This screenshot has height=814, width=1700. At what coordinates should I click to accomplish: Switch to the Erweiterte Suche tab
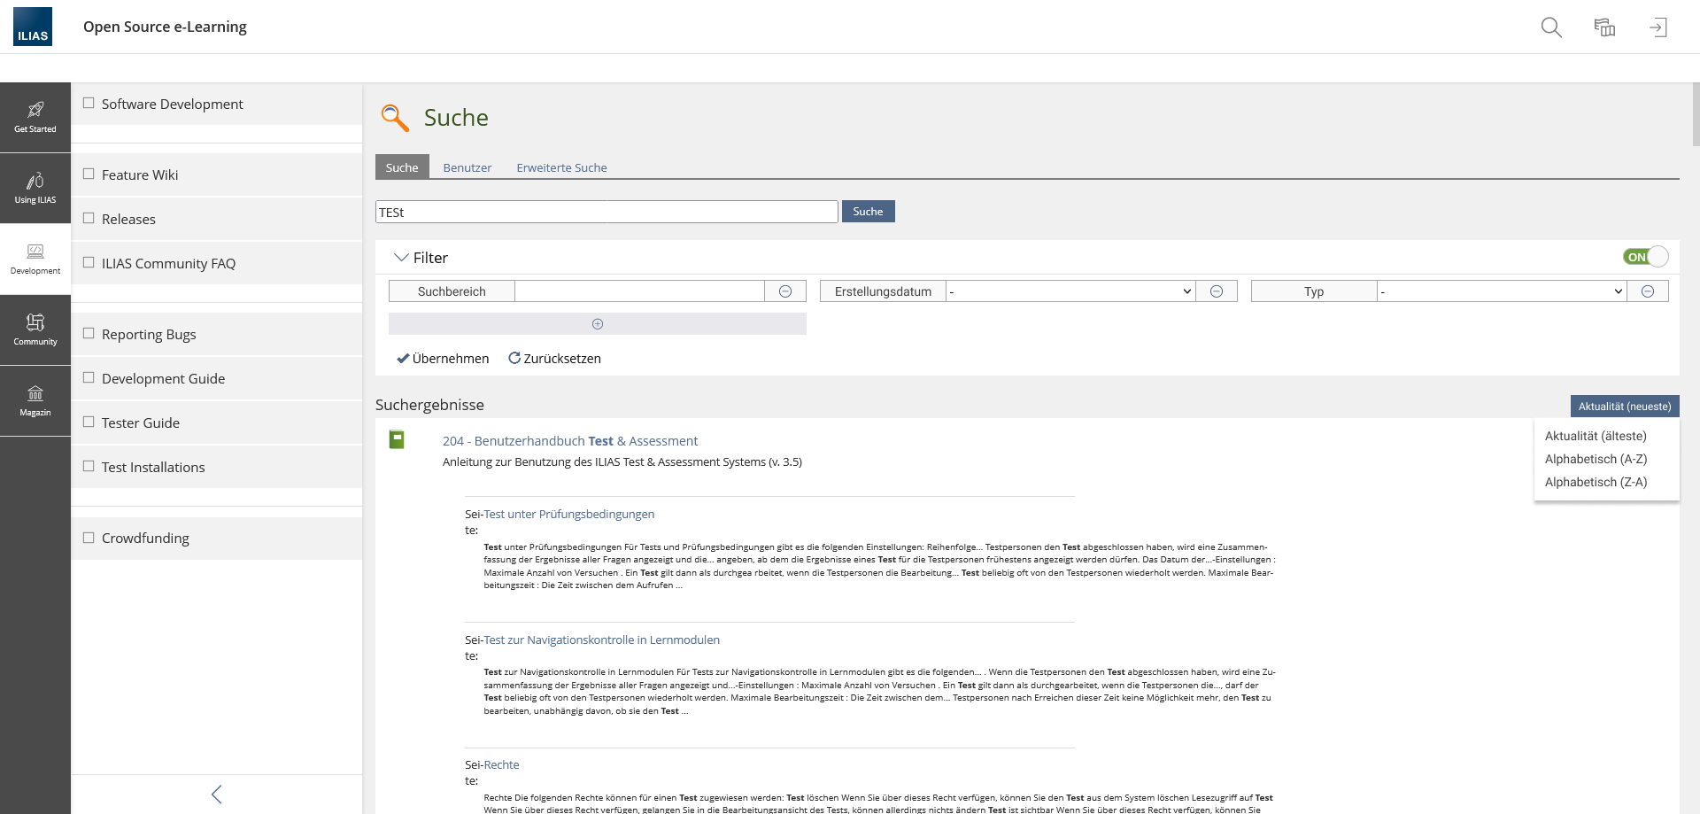coord(561,167)
